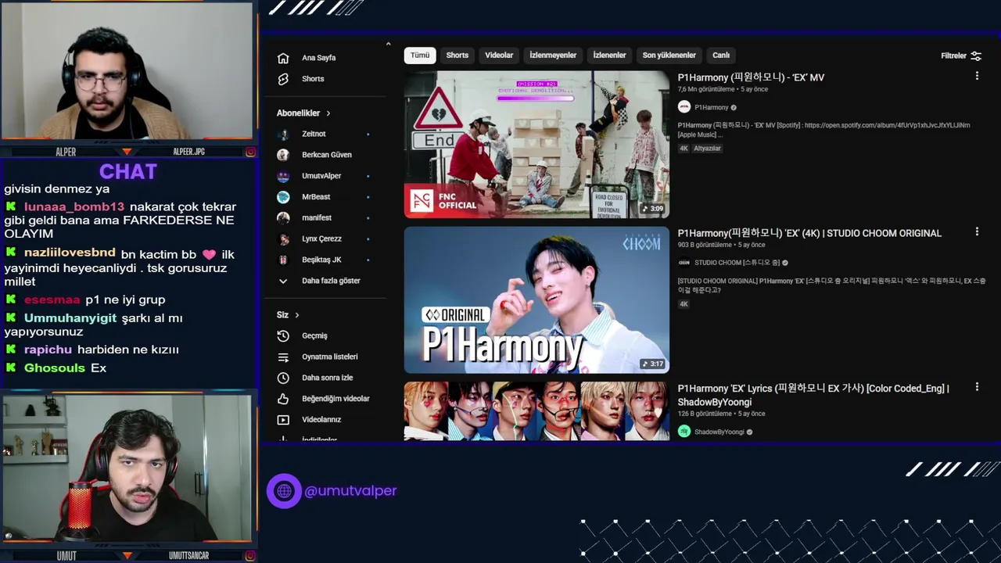
Task: Open the Shorts sidebar icon
Action: coord(283,79)
